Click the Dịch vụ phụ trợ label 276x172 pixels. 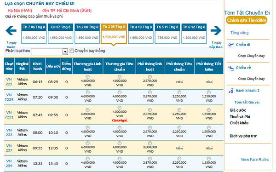point(243,136)
